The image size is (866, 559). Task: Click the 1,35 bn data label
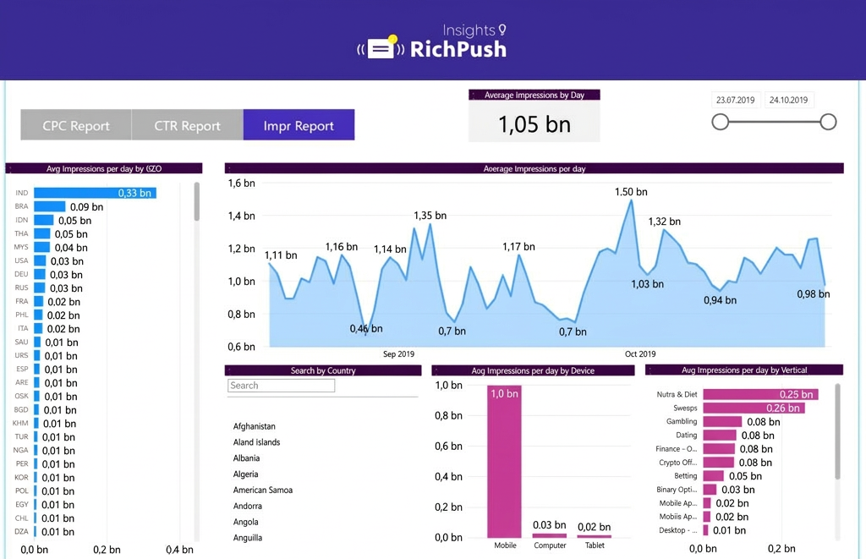[430, 216]
